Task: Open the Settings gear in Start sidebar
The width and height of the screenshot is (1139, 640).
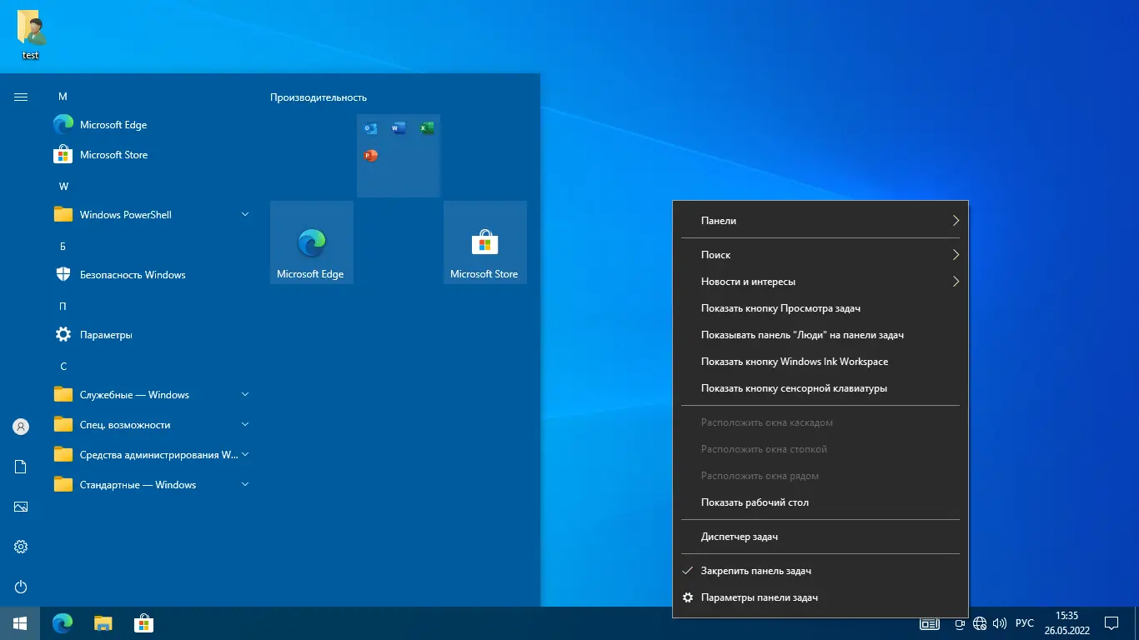Action: 21,547
